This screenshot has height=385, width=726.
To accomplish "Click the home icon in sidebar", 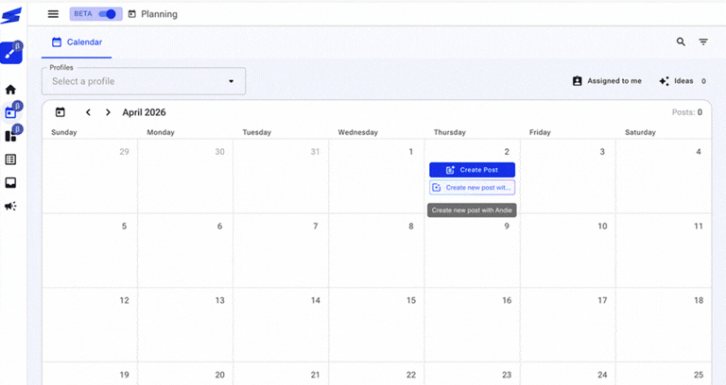I will 11,90.
